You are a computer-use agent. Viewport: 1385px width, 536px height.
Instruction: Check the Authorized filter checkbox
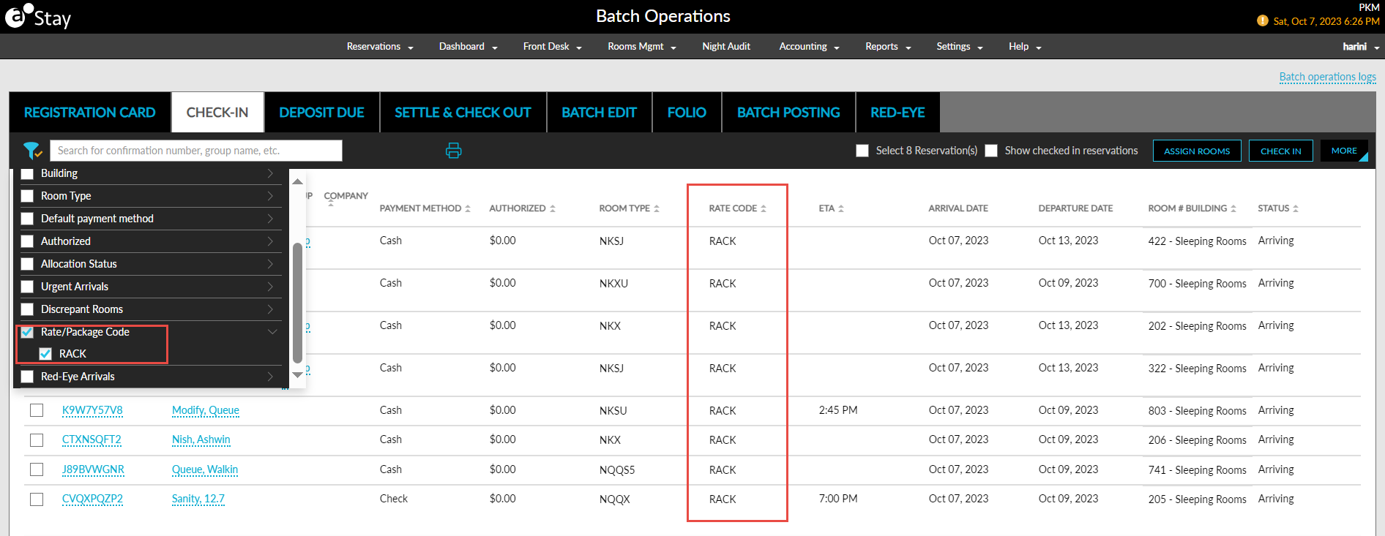(x=27, y=241)
